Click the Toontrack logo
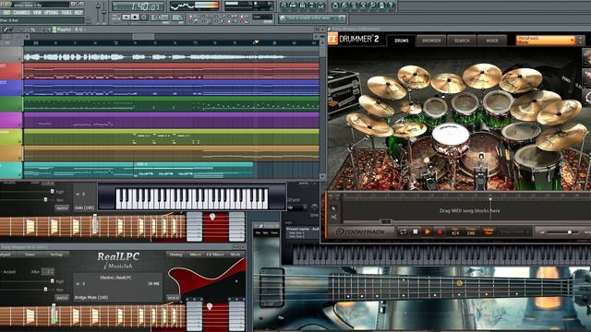This screenshot has width=591, height=332. coord(361,231)
